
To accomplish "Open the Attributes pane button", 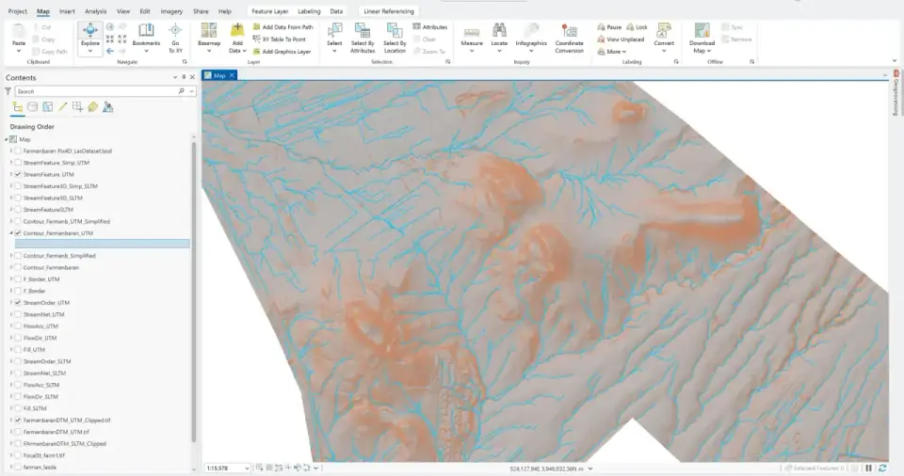I will pos(430,27).
